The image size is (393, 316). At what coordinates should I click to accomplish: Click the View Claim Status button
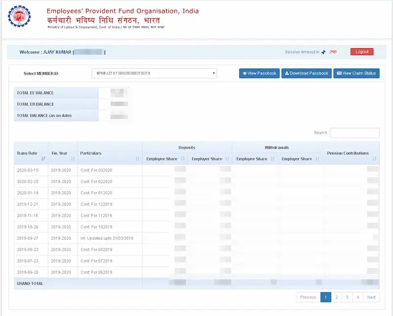coord(357,73)
